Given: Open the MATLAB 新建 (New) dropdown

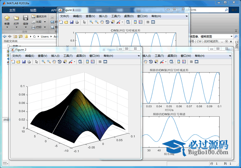Looking at the screenshot, I should (7, 28).
